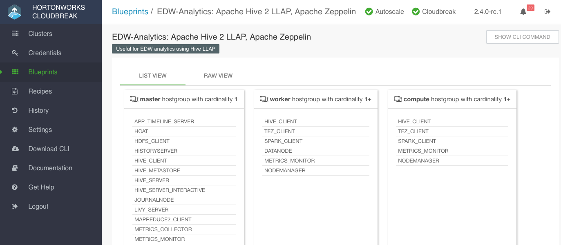Click NODEMANAGER in compute hostgroup
Image resolution: width=561 pixels, height=245 pixels.
pos(418,160)
